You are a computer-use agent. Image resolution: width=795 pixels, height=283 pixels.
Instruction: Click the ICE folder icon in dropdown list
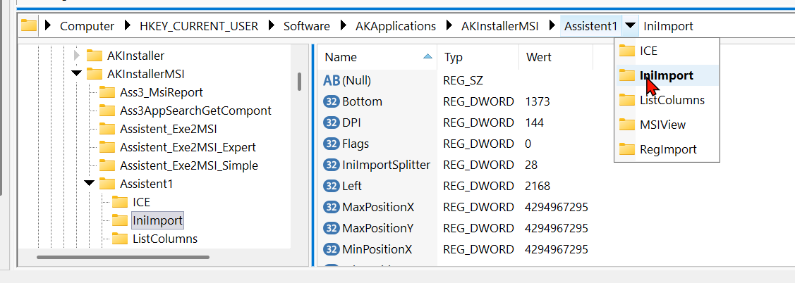click(626, 51)
